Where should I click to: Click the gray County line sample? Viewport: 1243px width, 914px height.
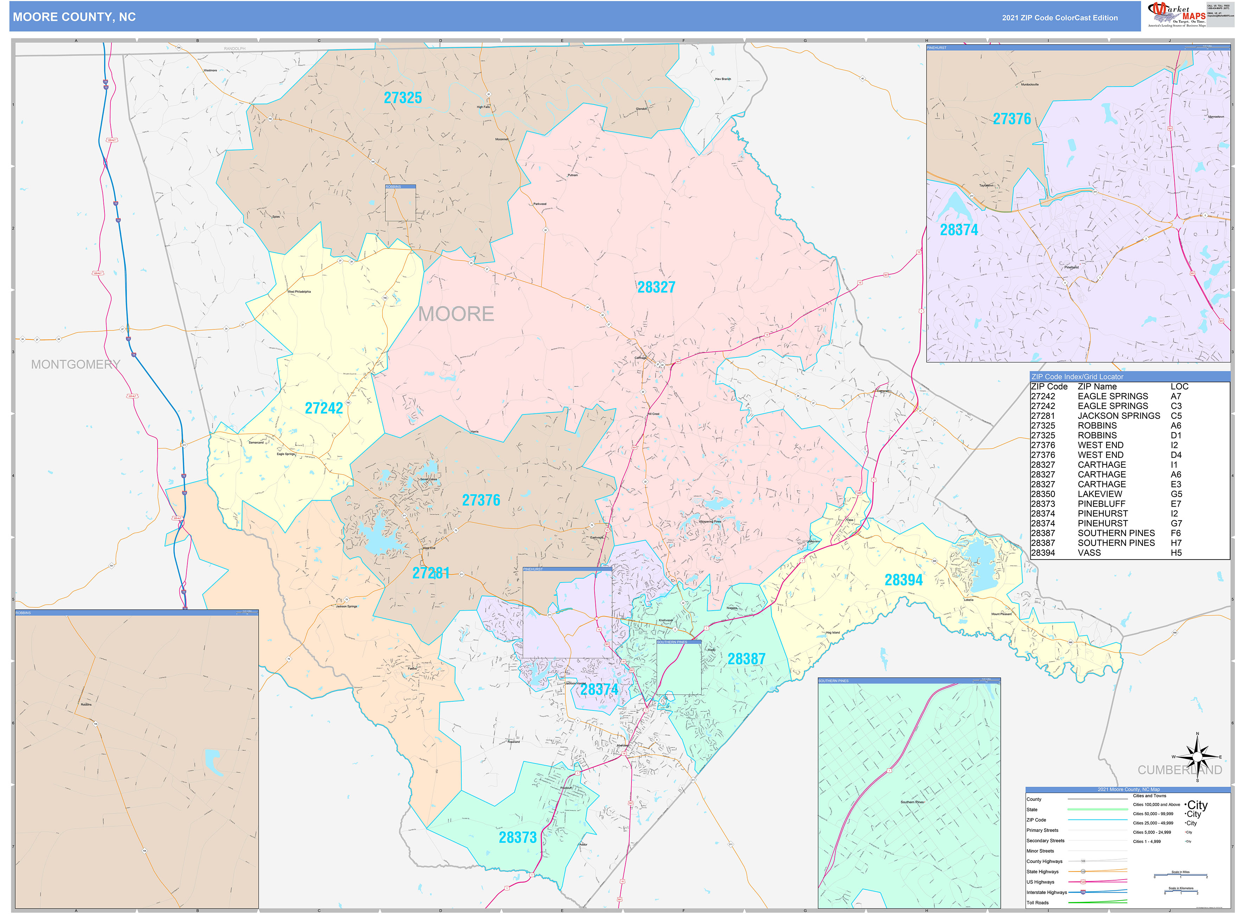point(1098,799)
